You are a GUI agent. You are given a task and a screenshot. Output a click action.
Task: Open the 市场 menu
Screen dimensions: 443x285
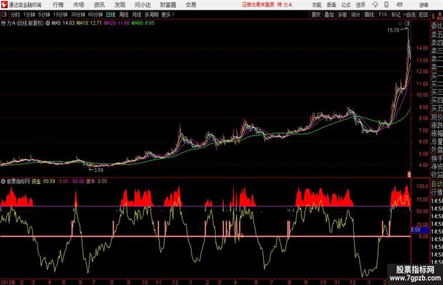coord(79,5)
